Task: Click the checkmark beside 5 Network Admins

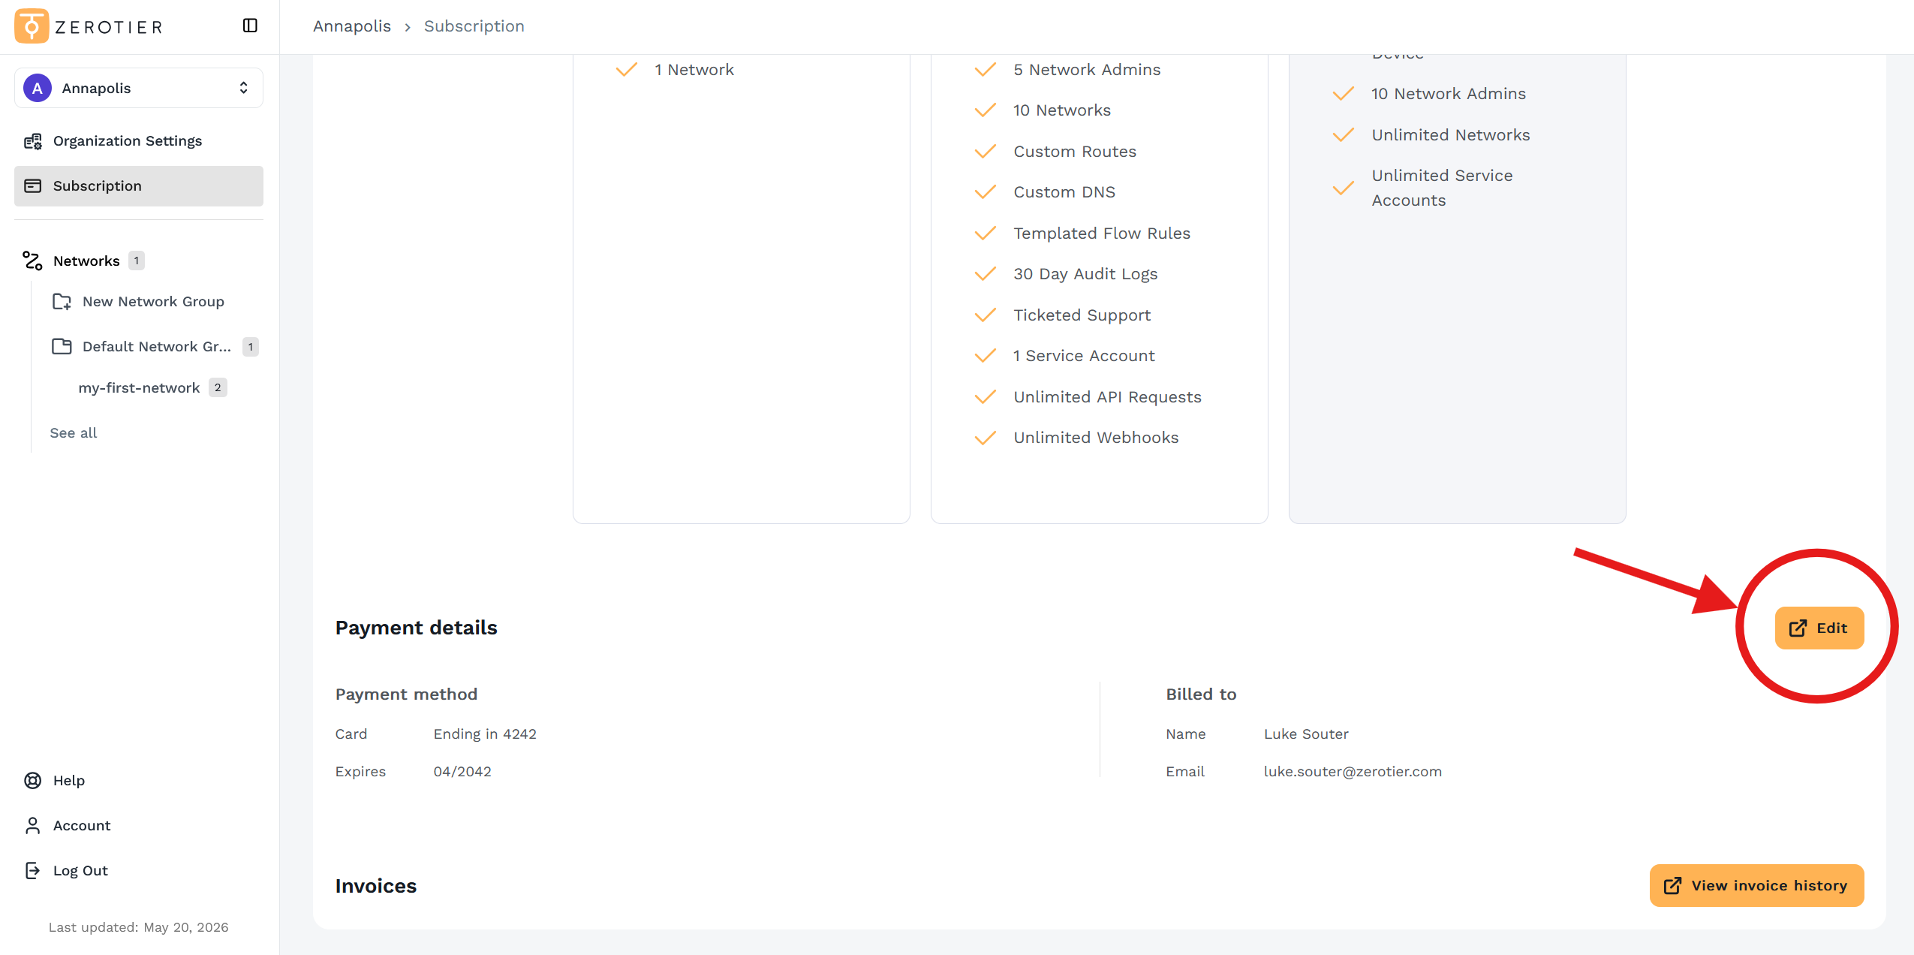Action: pyautogui.click(x=986, y=70)
